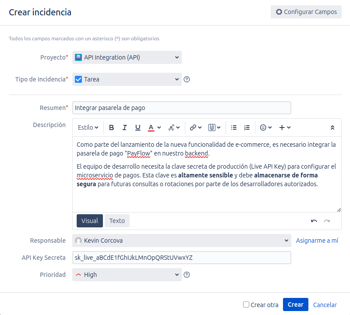Expand attachment options dropdown arrow
This screenshot has width=350, height=315.
click(219, 127)
